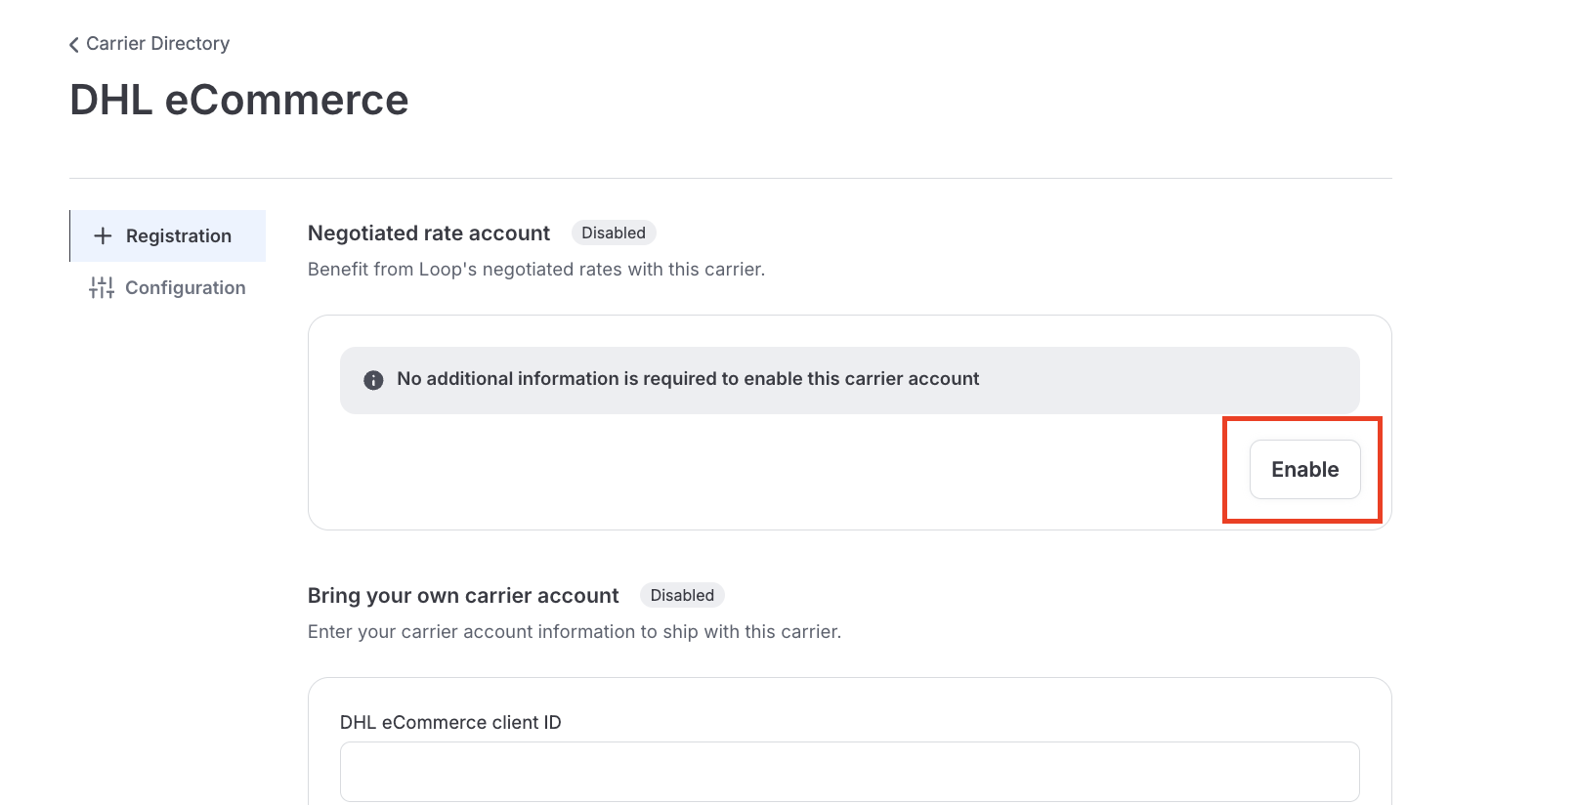Image resolution: width=1577 pixels, height=805 pixels.
Task: Switch to the Configuration tab
Action: click(186, 288)
